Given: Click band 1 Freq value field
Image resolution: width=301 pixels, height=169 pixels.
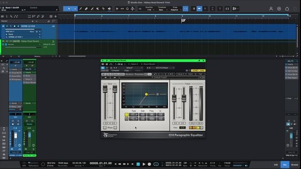Looking at the screenshot, I should click(x=151, y=115).
